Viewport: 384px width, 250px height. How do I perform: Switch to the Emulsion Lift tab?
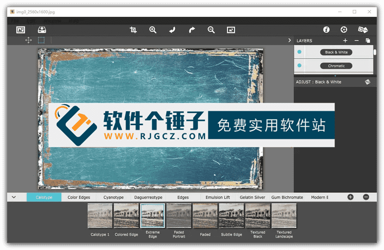click(x=218, y=197)
